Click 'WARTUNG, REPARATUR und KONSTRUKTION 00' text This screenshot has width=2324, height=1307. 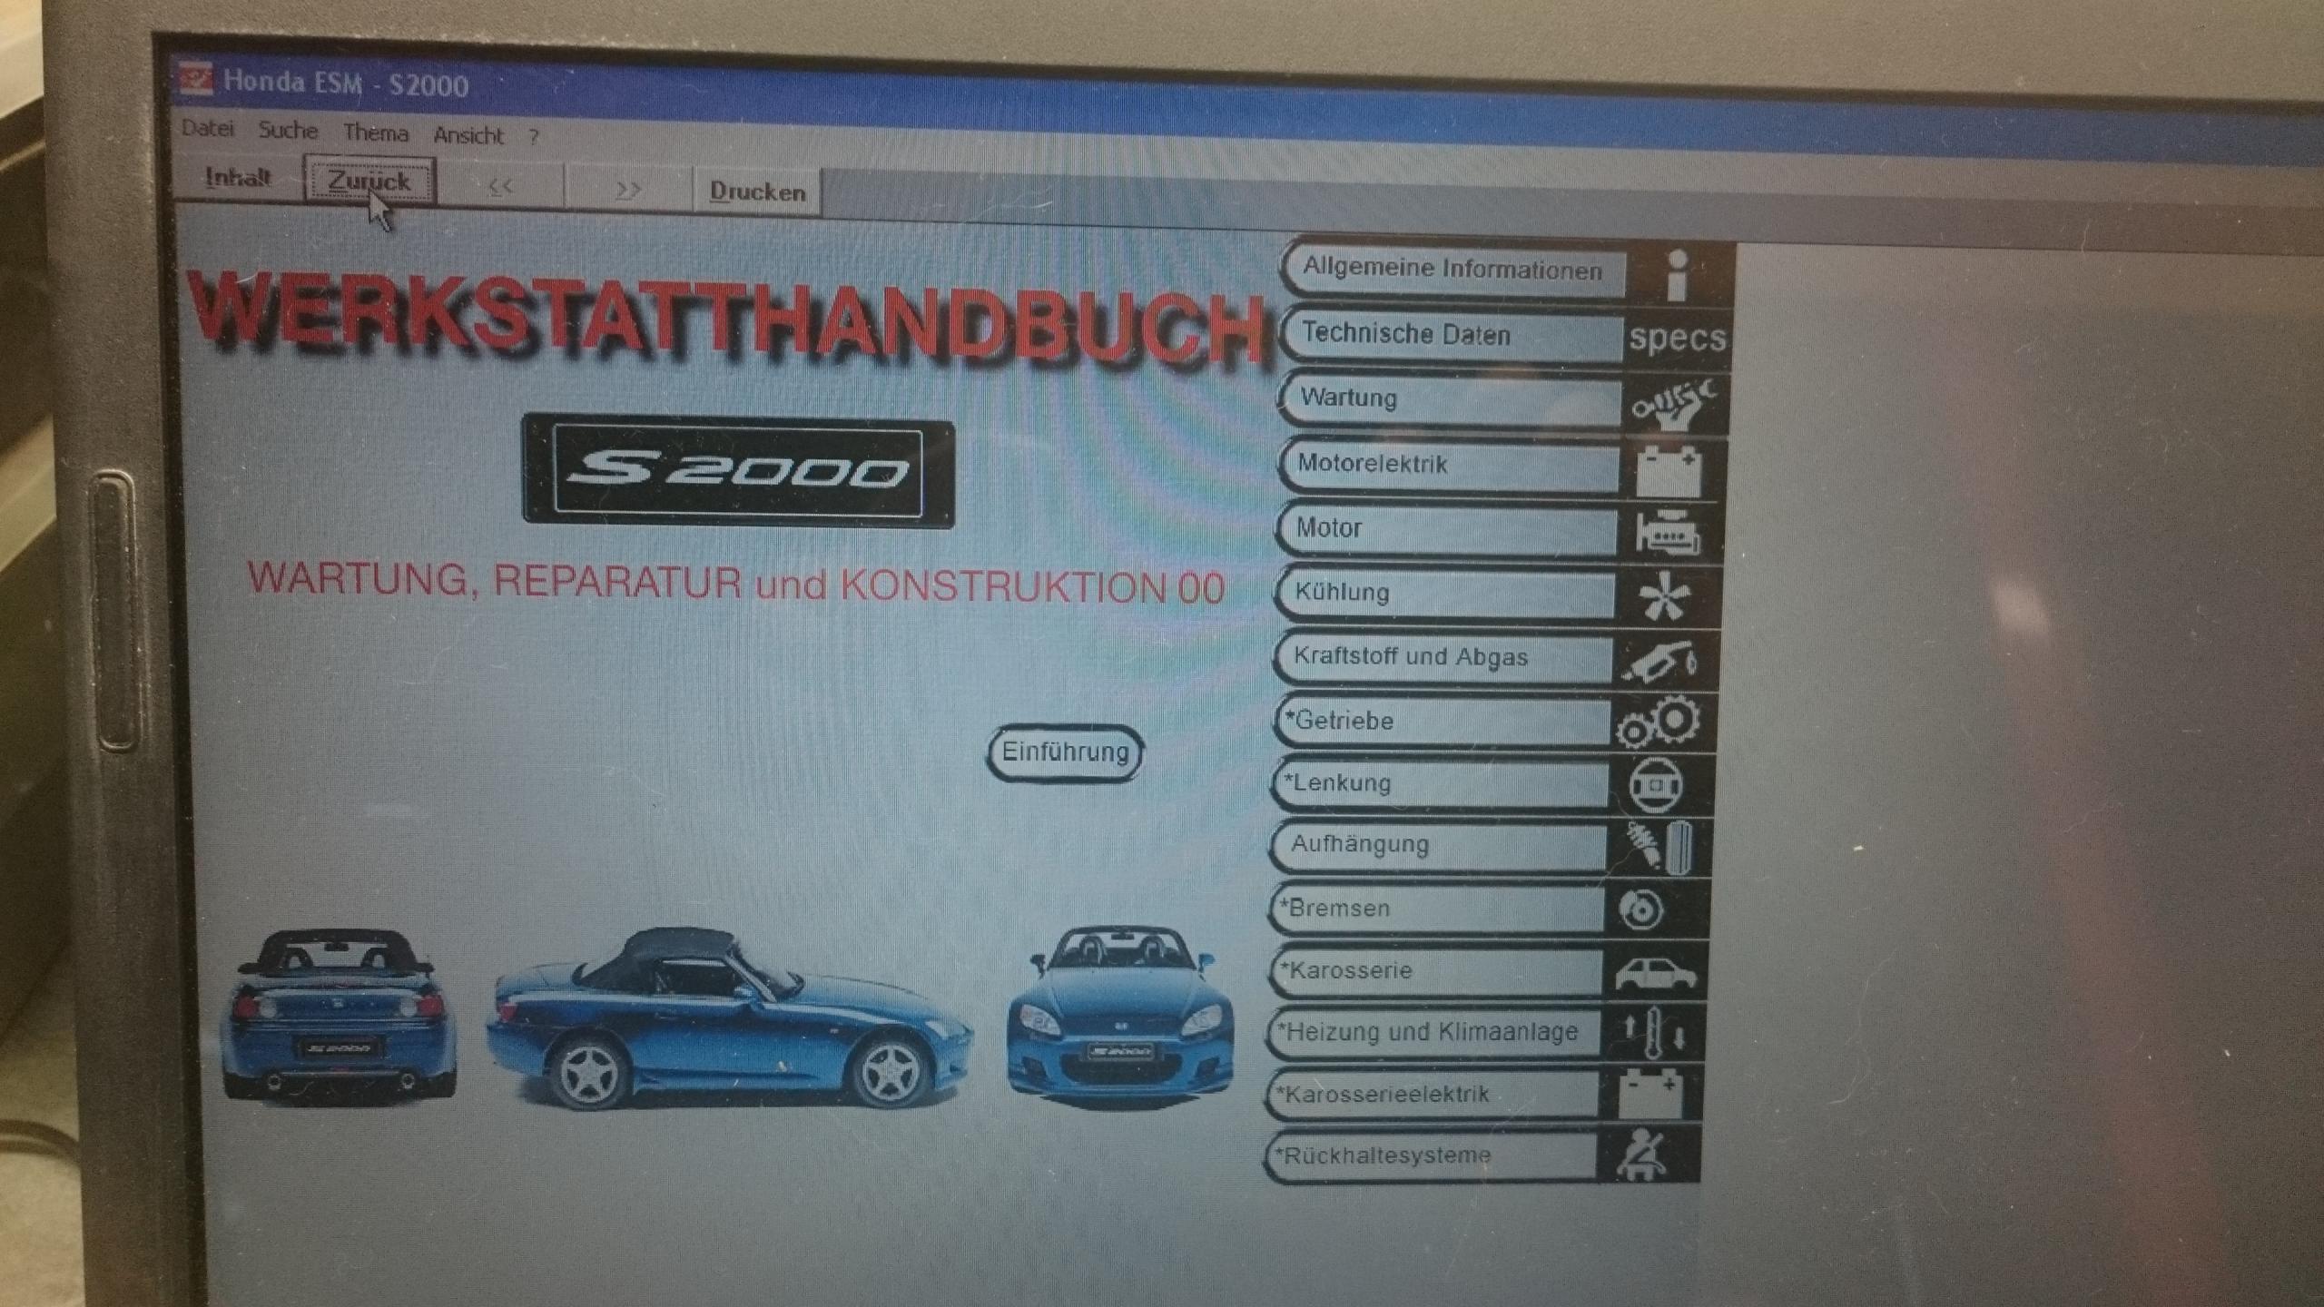(736, 583)
